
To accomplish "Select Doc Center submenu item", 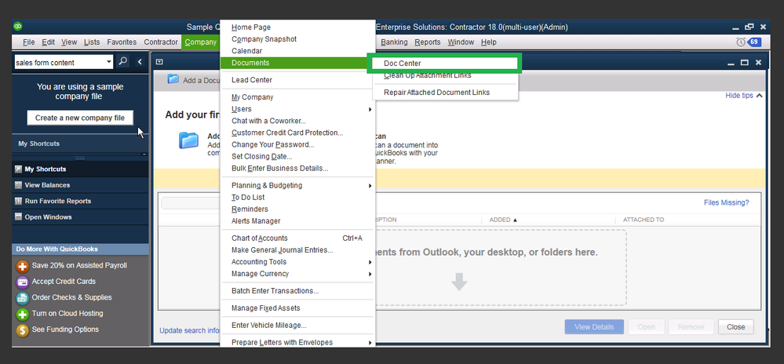I will pos(445,64).
